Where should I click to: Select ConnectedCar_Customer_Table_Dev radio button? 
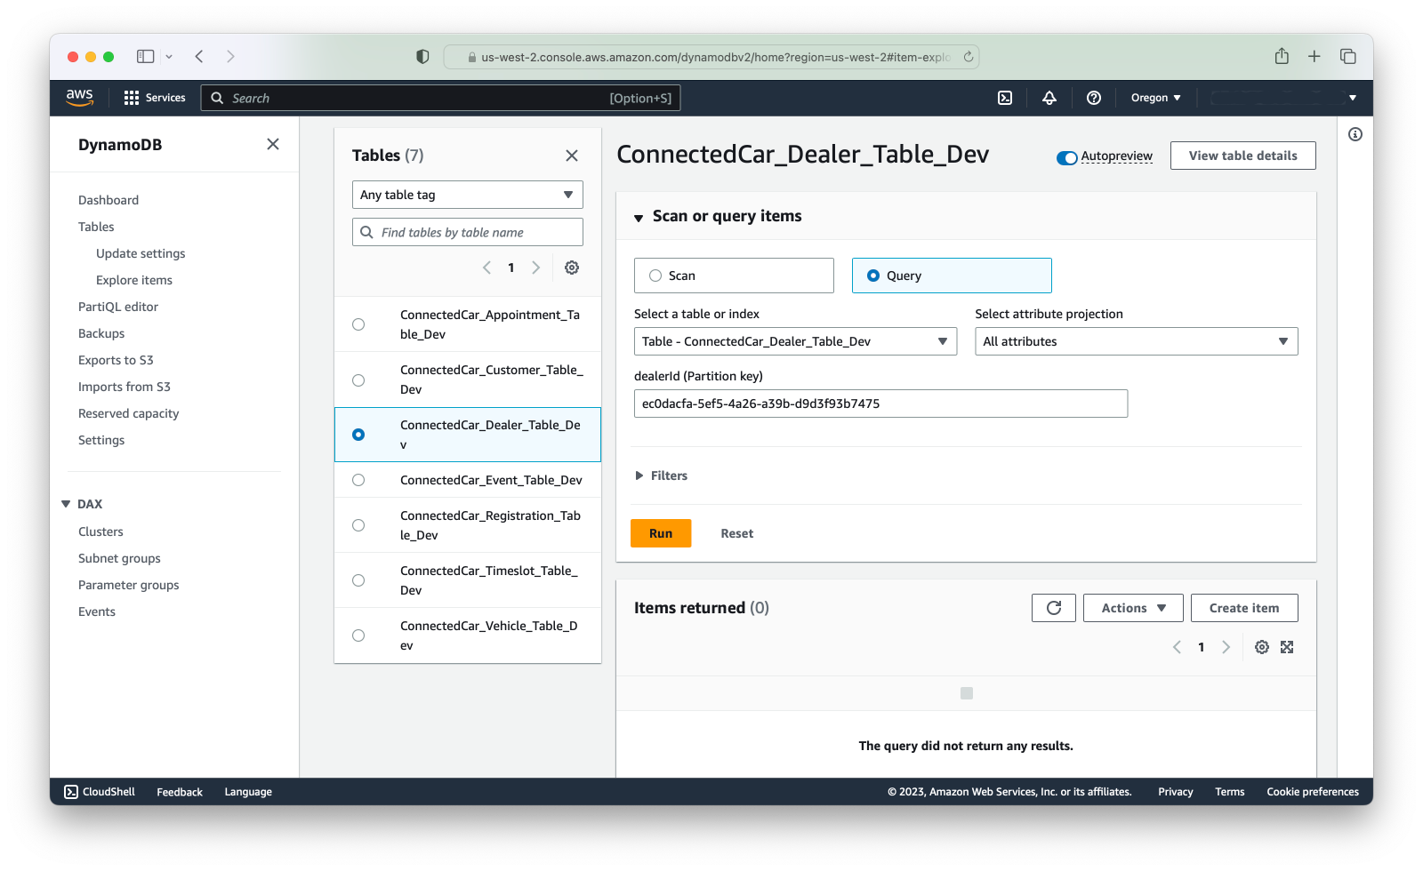(x=358, y=380)
